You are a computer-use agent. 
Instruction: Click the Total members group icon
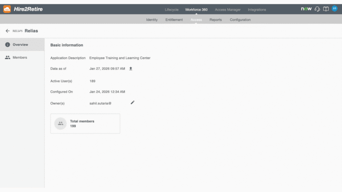click(x=61, y=124)
